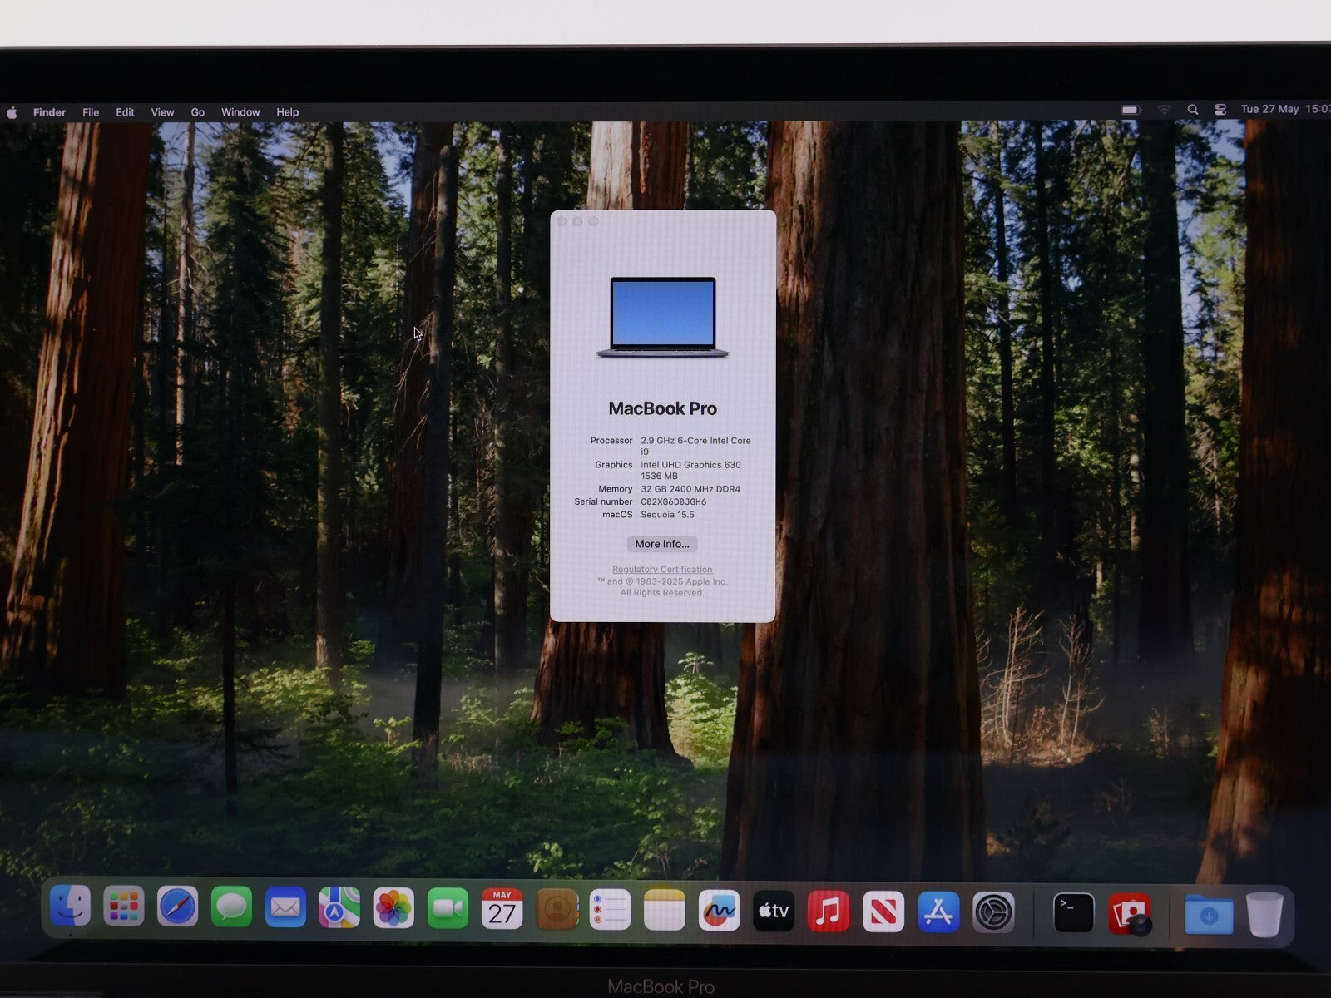Screen dimensions: 1331x998
Task: Click Intel UHD Graphics 630 text
Action: tap(690, 465)
